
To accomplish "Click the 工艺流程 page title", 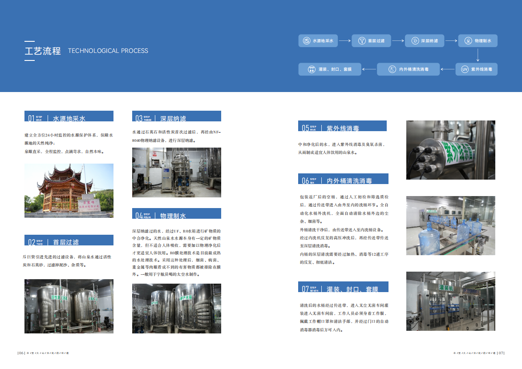I will (x=43, y=51).
